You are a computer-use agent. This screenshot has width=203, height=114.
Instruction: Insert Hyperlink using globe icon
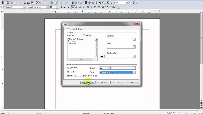72,2
